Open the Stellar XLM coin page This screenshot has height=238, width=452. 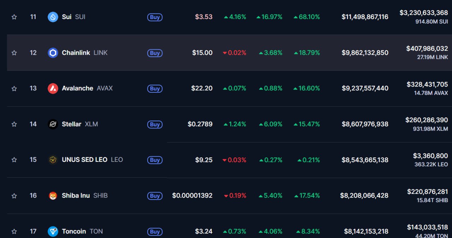click(72, 124)
